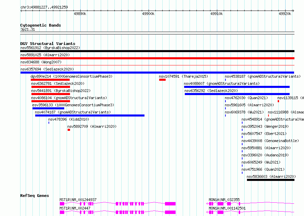The height and width of the screenshot is (216, 304).
Task: Click the MST1R|NM_002447 gene label
Action: pos(75,208)
